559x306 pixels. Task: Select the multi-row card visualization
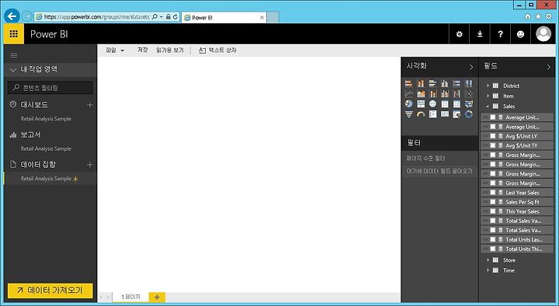coord(432,114)
